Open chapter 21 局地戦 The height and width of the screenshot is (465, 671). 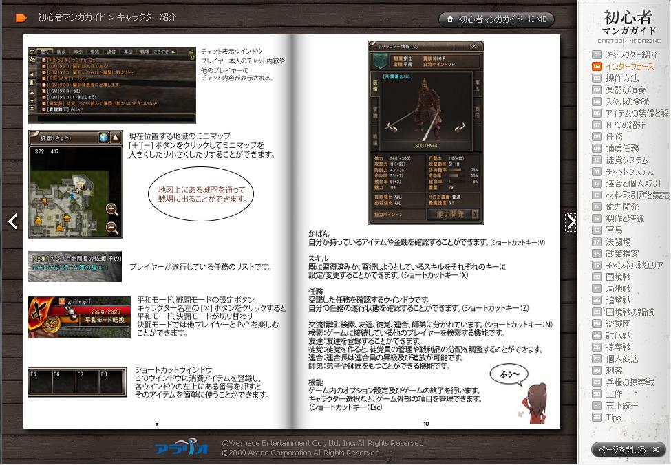(x=612, y=289)
